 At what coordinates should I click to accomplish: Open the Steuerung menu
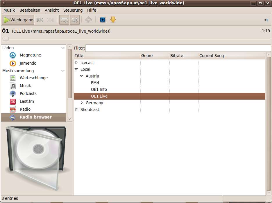coord(73,10)
